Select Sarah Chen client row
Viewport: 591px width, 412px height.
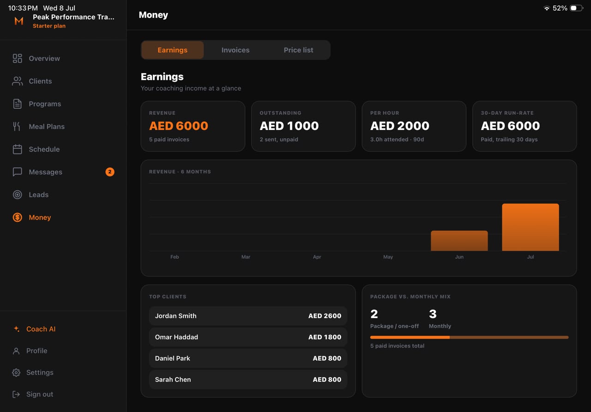(248, 380)
